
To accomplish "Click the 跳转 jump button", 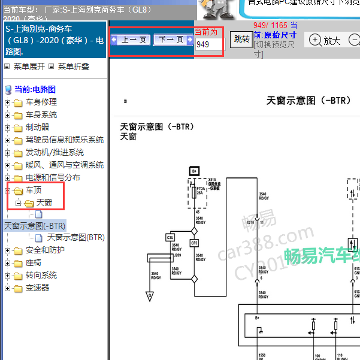I will point(241,40).
